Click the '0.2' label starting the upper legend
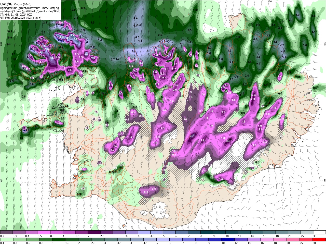 click(2, 236)
